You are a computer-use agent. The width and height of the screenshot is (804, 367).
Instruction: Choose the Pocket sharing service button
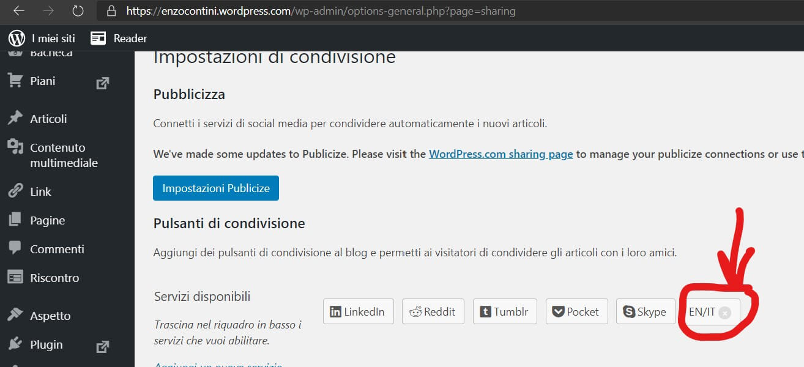(x=576, y=311)
